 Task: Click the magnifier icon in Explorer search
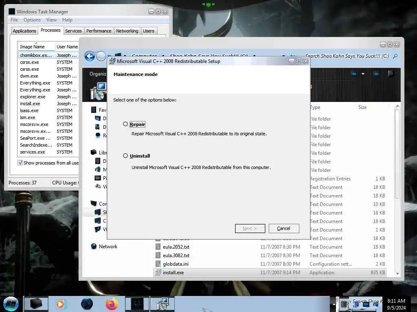pos(395,56)
